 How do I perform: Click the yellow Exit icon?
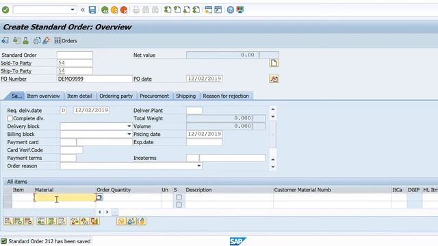tap(114, 10)
